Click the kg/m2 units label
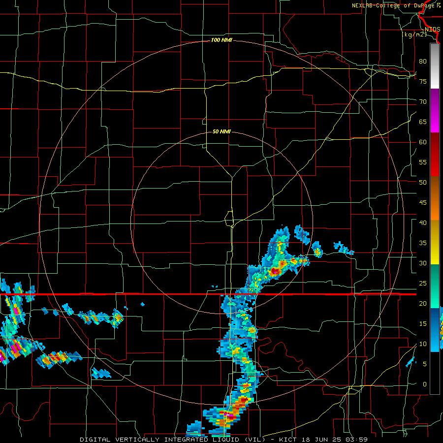The height and width of the screenshot is (443, 443). [414, 34]
